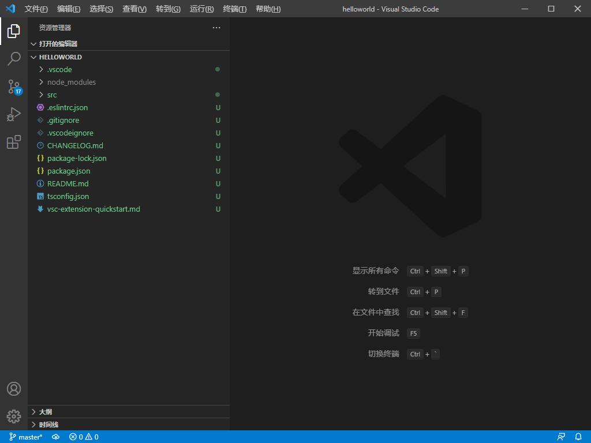Click the VS Code logo in title bar

pyautogui.click(x=10, y=9)
